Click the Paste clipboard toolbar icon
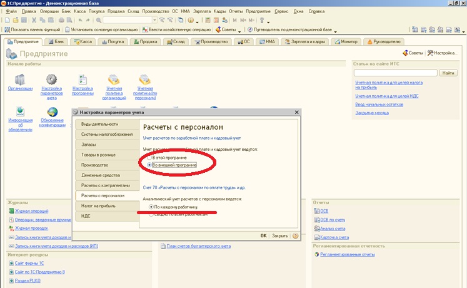Screen dimensions: 467x288 coord(51,20)
